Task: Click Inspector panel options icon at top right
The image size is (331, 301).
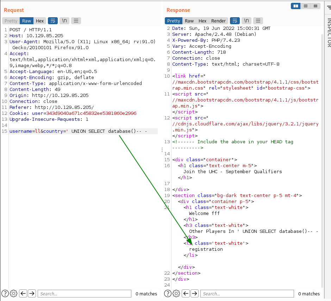Action: (x=329, y=8)
